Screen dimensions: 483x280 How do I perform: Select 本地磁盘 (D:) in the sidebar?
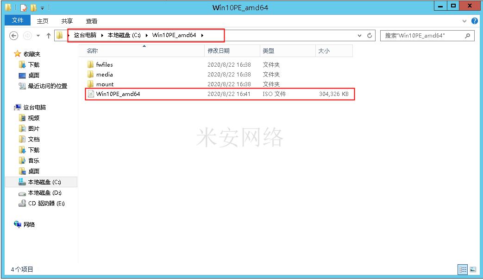(x=44, y=193)
